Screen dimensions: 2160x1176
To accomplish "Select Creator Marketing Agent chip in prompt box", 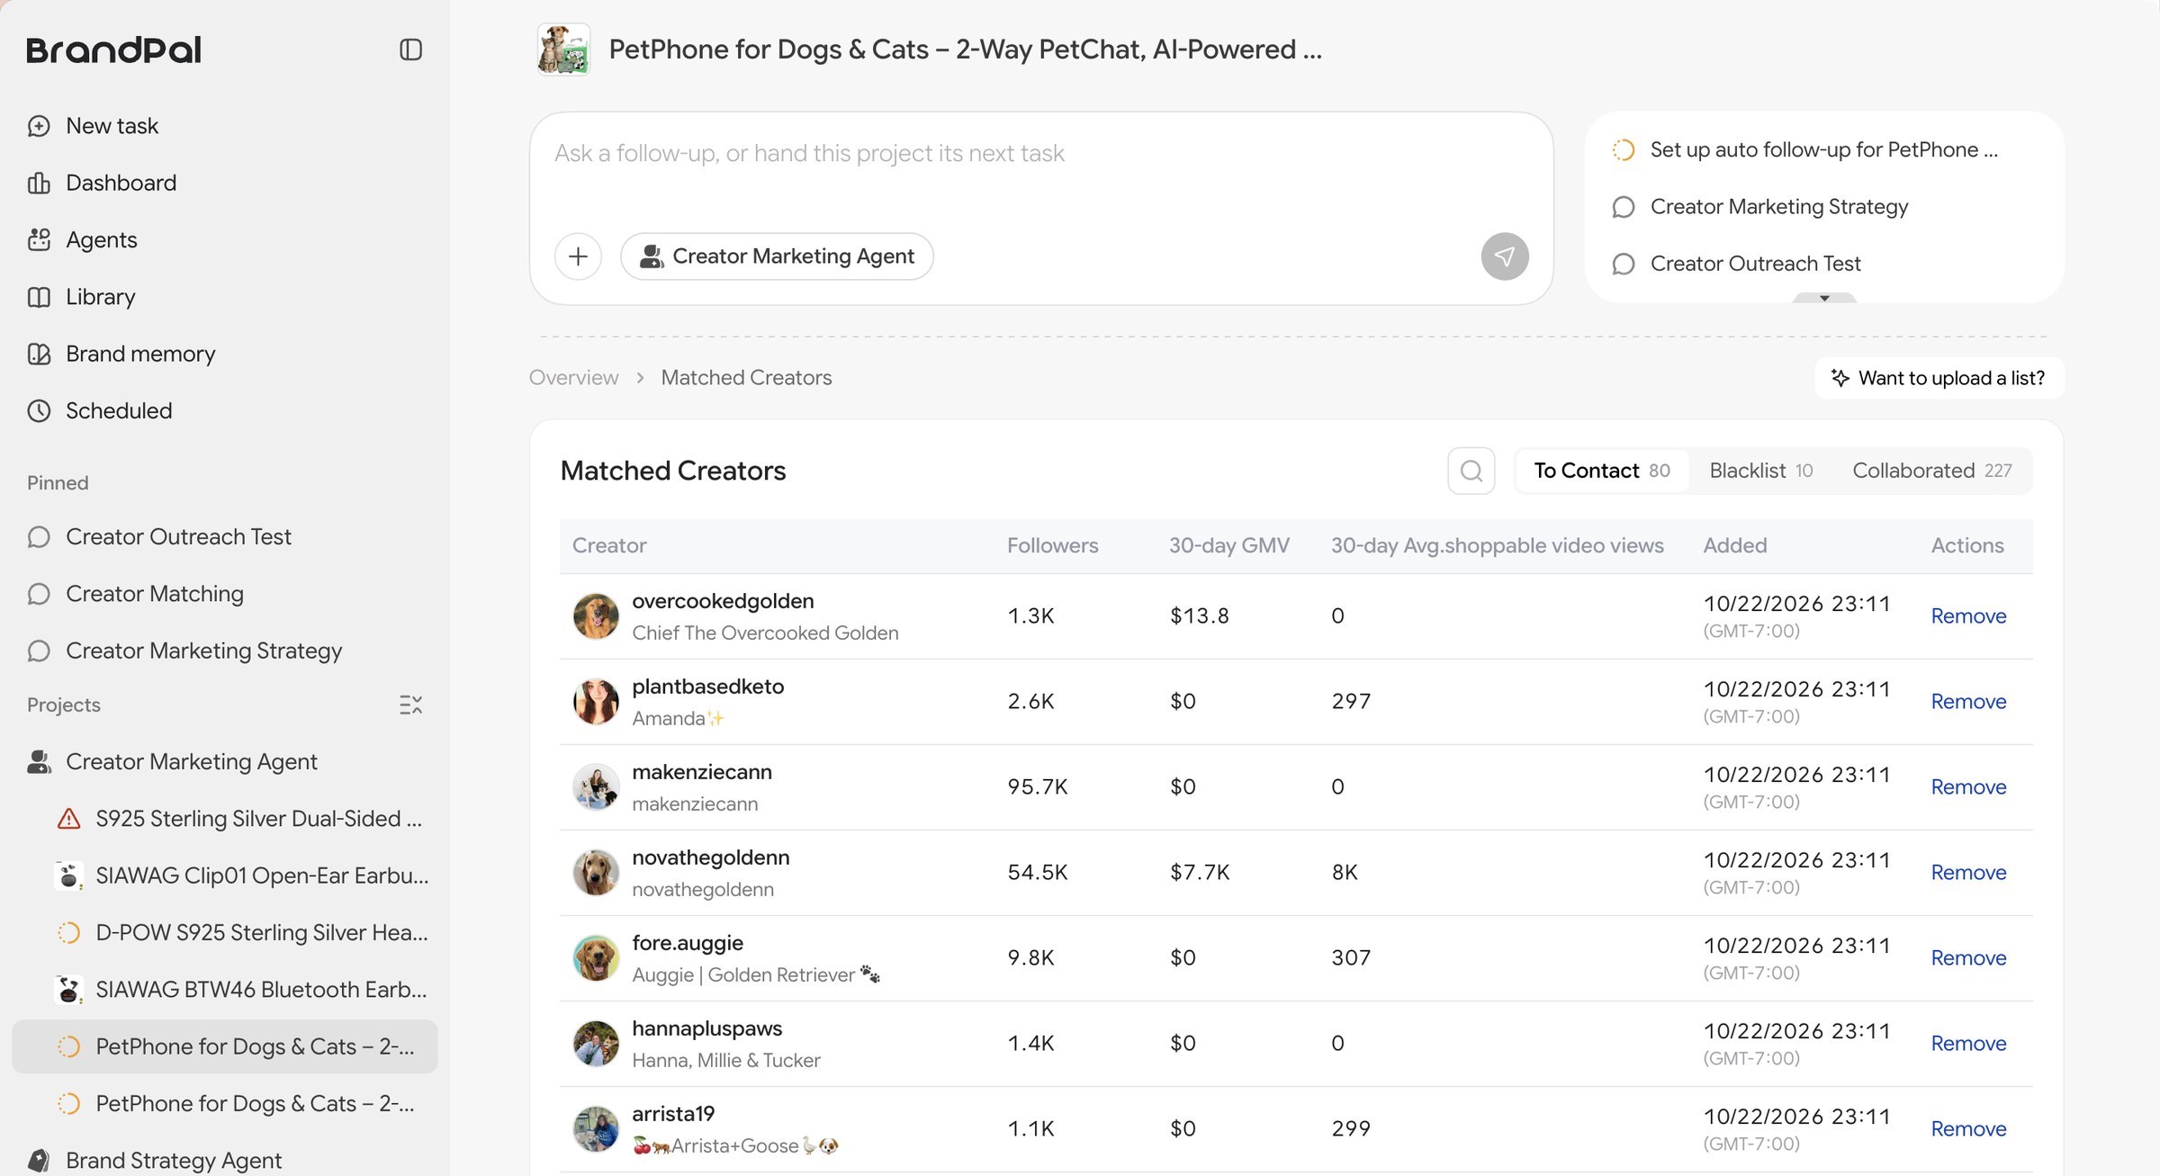I will point(777,256).
